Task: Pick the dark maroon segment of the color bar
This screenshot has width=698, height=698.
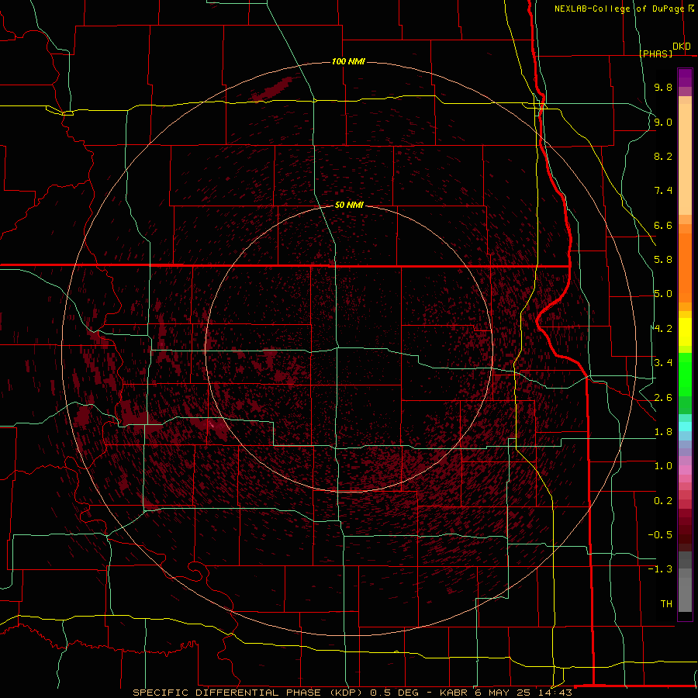Action: click(x=685, y=530)
